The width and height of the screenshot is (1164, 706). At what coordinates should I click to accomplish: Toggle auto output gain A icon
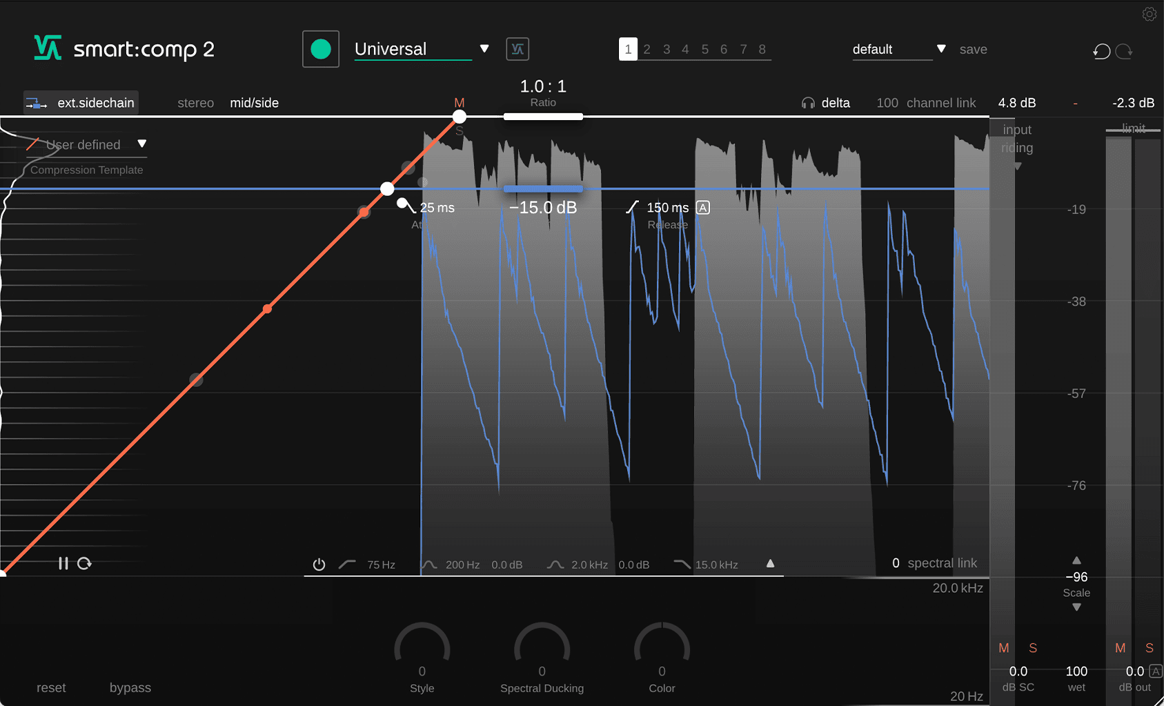1156,671
